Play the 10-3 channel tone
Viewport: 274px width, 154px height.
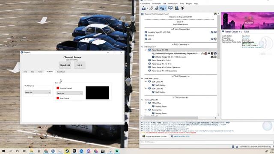(80, 65)
